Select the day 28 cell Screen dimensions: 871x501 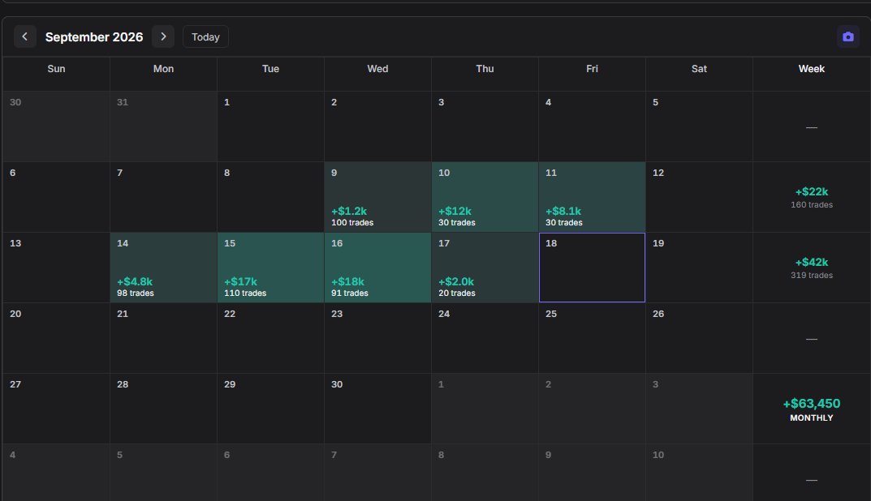163,409
